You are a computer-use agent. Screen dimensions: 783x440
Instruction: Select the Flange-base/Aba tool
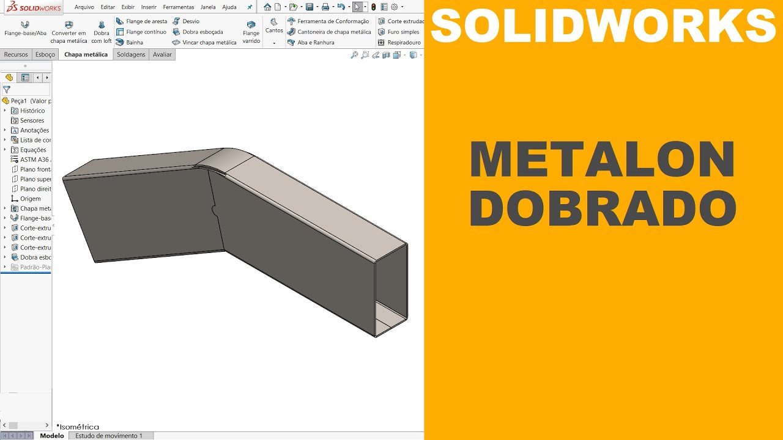coord(25,29)
